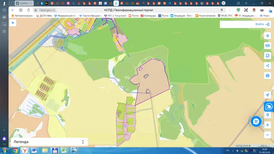Print the map using printer icon
The width and height of the screenshot is (274, 154).
pos(267,76)
